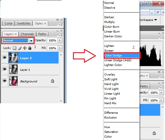Viewport: 165px width, 140px height.
Task: Click the lock image pixels brush icon
Action: tap(20, 48)
